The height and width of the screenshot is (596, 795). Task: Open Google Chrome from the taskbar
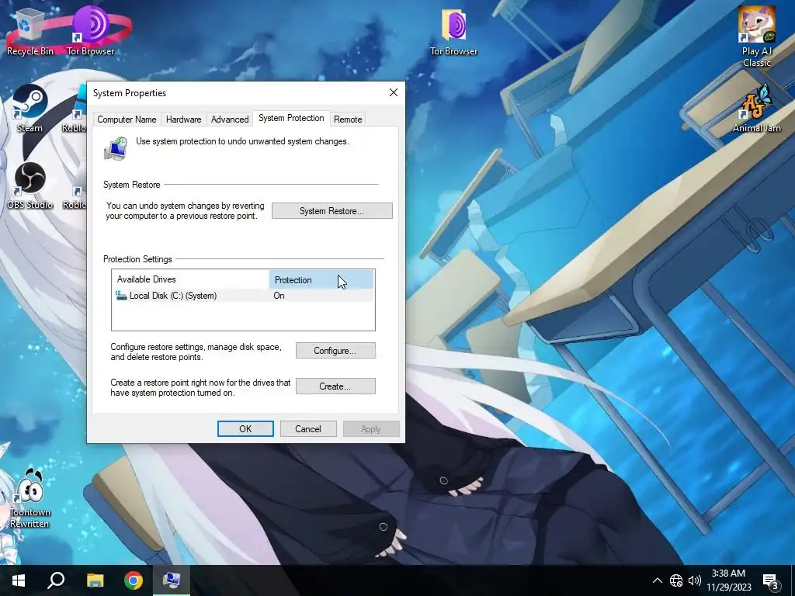[x=134, y=580]
